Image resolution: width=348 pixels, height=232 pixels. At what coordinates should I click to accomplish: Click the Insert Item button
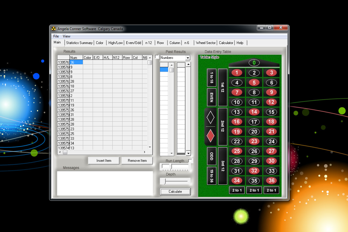[104, 161]
